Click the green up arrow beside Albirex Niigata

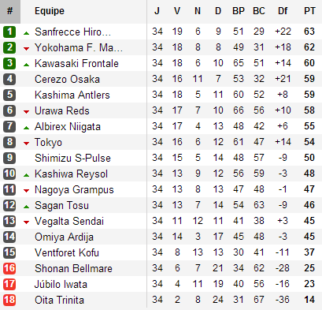click(26, 128)
